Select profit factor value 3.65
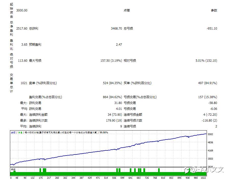 [24, 45]
